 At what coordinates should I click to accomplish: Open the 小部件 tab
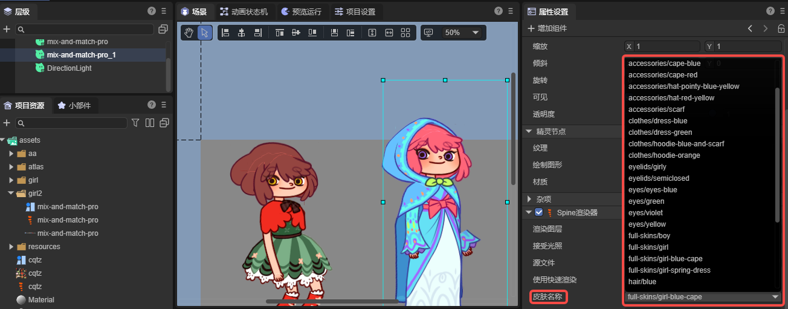76,105
